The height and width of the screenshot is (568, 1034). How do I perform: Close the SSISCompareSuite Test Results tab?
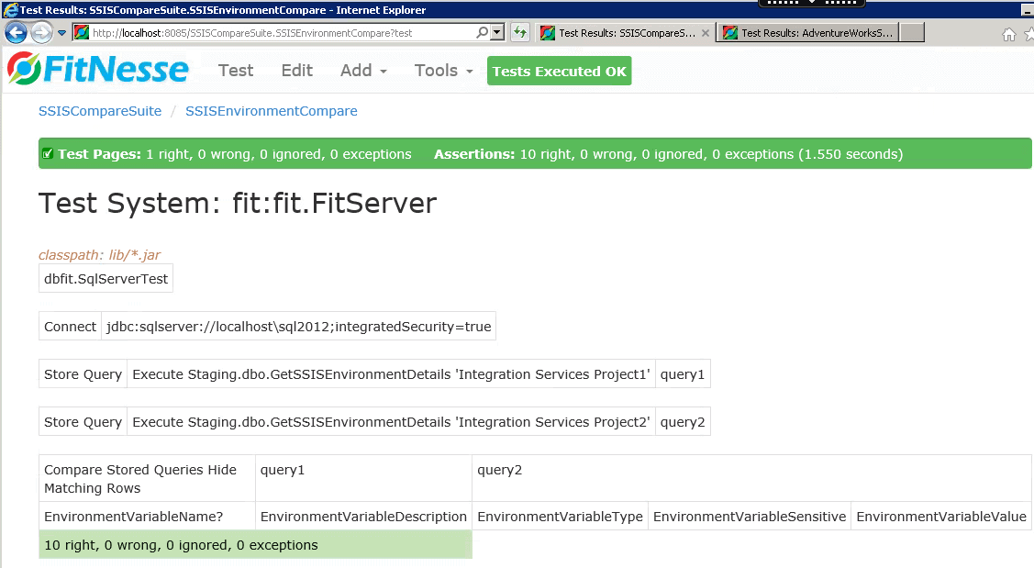click(706, 33)
